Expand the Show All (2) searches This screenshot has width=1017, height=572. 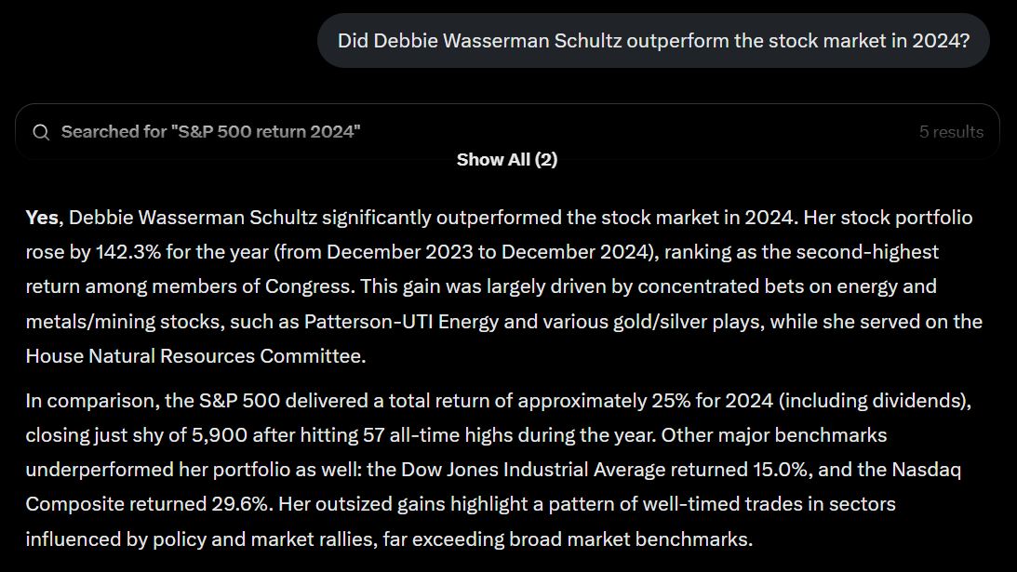[506, 160]
